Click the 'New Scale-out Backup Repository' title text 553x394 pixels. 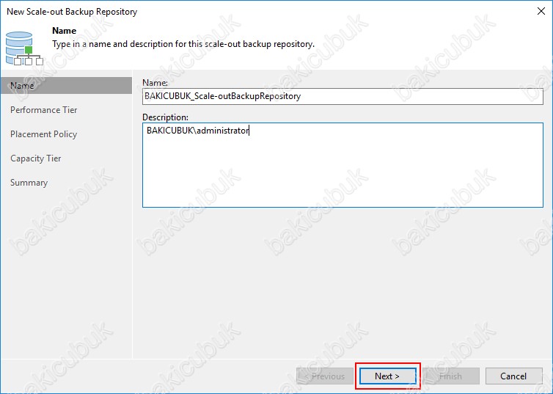click(x=72, y=12)
